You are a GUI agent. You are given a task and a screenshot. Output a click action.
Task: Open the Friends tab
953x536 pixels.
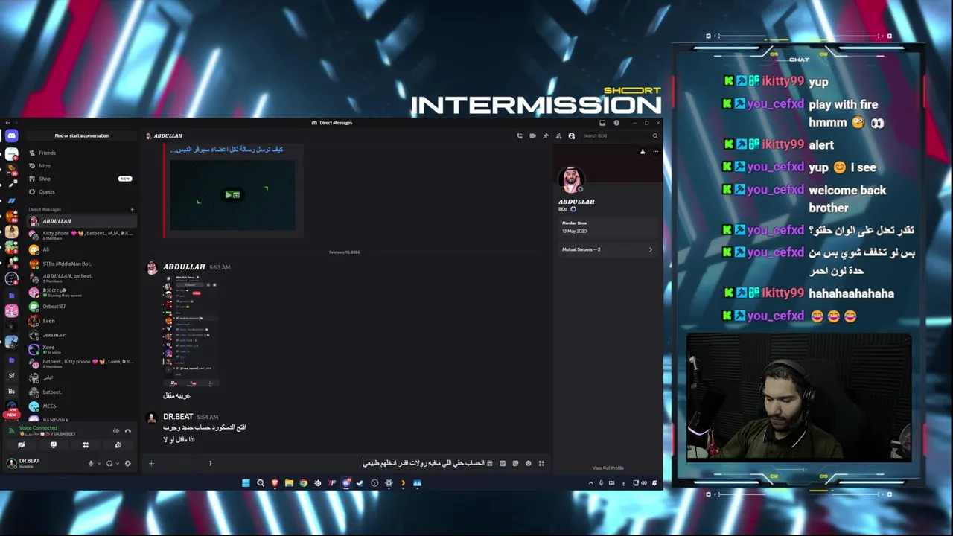(81, 153)
